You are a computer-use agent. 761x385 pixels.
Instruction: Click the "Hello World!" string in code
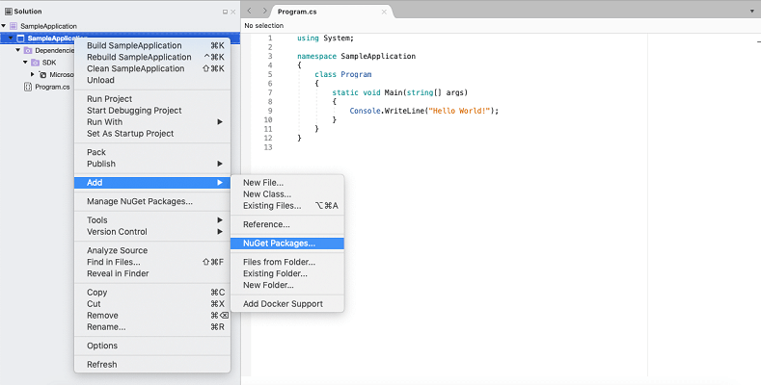459,111
